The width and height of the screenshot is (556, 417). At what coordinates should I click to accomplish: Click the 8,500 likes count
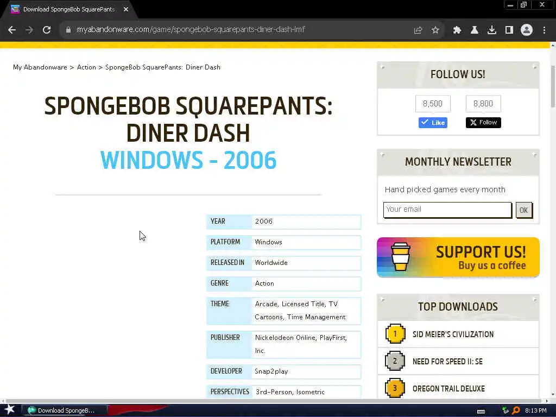coord(433,104)
